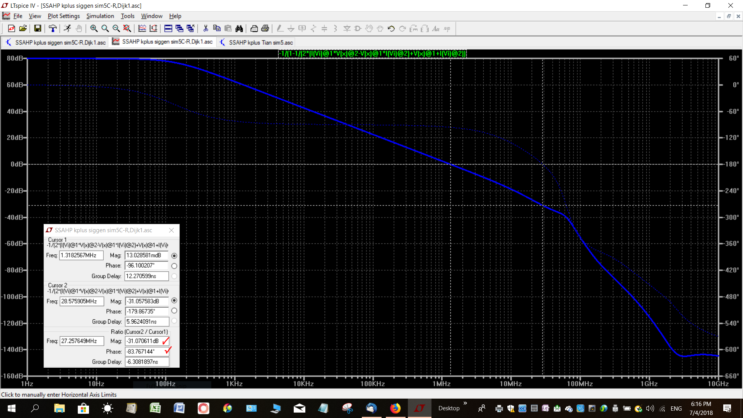Click the volume speaker tray icon
Image resolution: width=743 pixels, height=418 pixels.
point(650,408)
